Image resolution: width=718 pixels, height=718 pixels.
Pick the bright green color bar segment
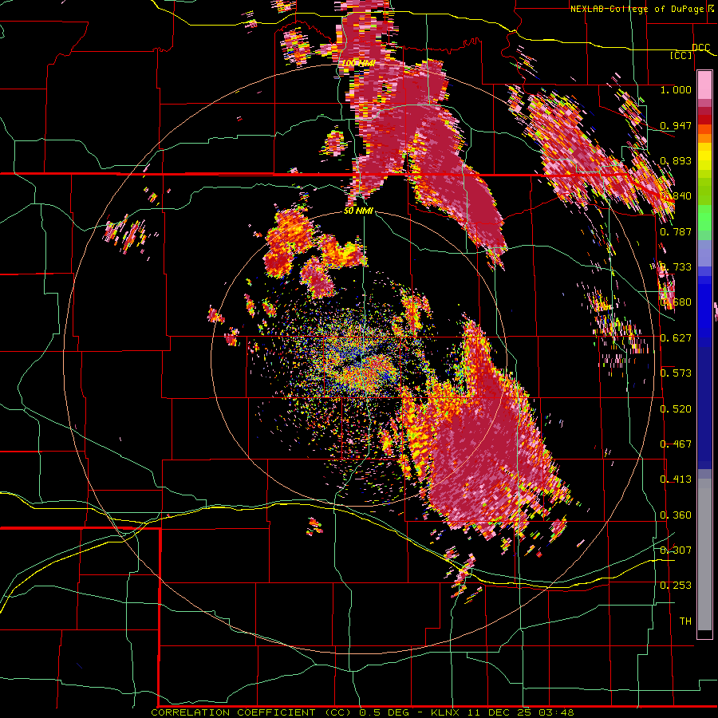click(704, 219)
